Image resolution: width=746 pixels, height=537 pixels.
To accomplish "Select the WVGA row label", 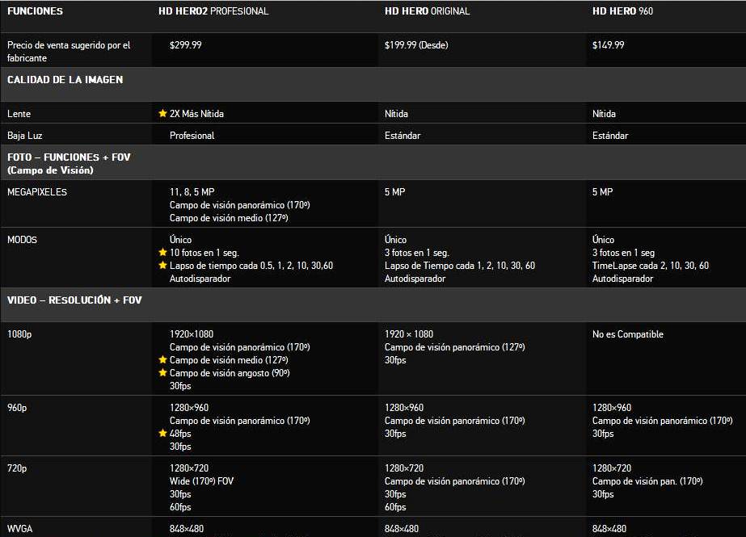I will (x=20, y=529).
